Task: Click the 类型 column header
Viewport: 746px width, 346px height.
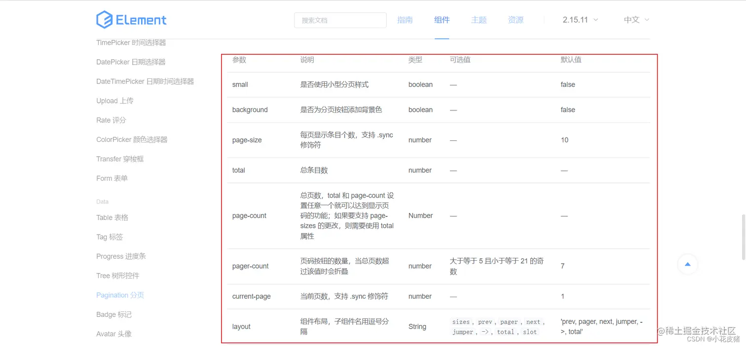Action: pyautogui.click(x=415, y=60)
